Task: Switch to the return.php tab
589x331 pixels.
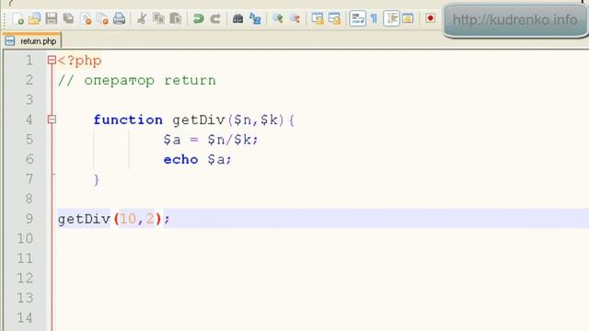Action: (x=31, y=40)
